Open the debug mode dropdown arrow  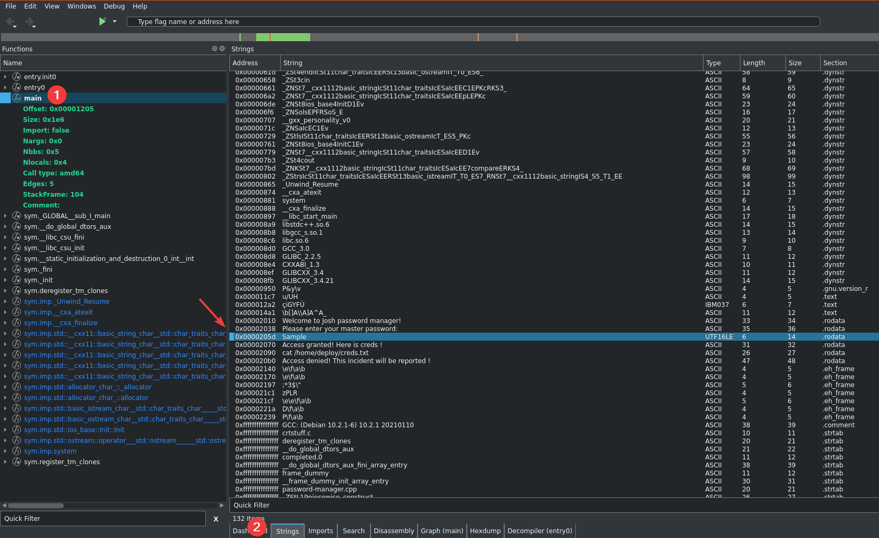coord(114,21)
